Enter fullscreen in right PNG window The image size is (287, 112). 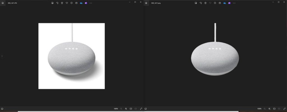(284, 108)
